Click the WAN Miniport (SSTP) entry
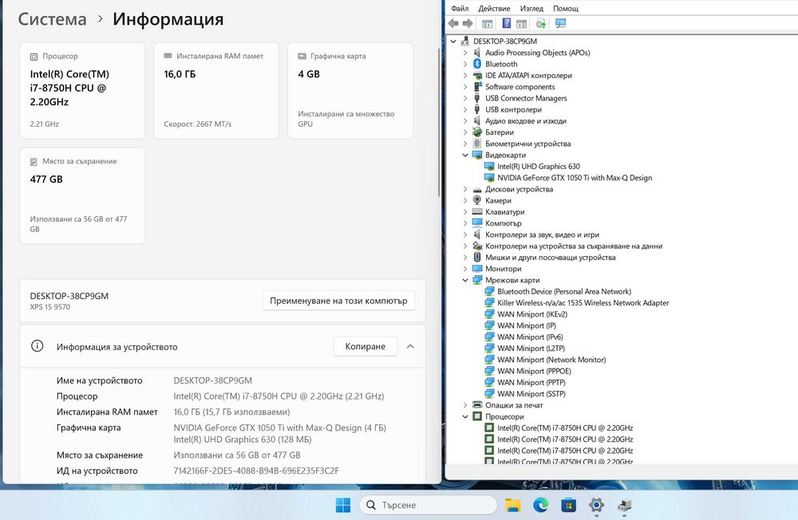Viewport: 798px width, 520px height. point(531,394)
